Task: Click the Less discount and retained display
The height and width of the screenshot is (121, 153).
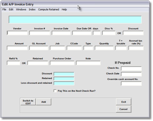Action: [64, 83]
